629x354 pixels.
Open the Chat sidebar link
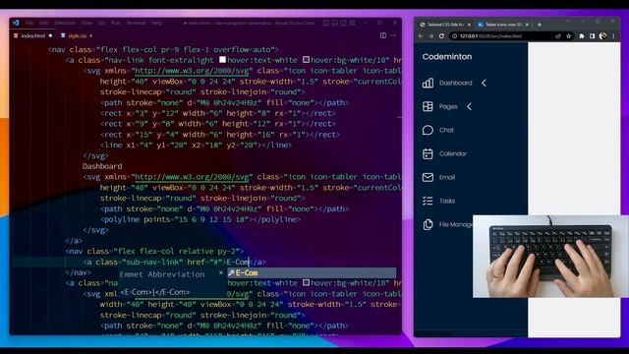coord(446,131)
